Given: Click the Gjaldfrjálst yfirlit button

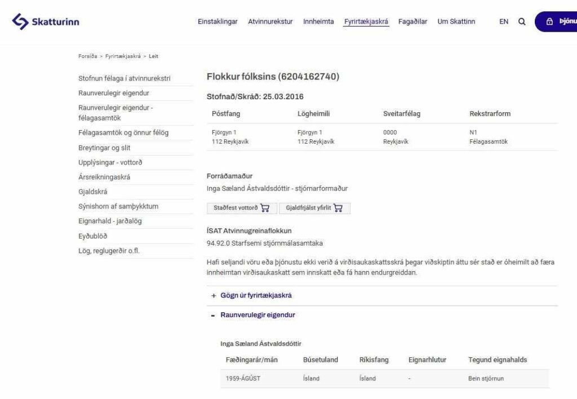Looking at the screenshot, I should tap(308, 208).
